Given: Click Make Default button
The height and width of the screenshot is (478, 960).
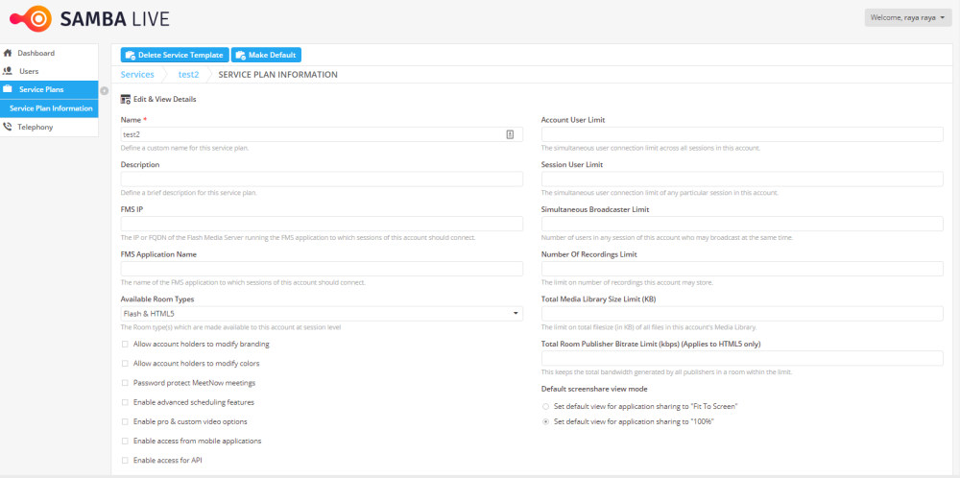Looking at the screenshot, I should 266,55.
